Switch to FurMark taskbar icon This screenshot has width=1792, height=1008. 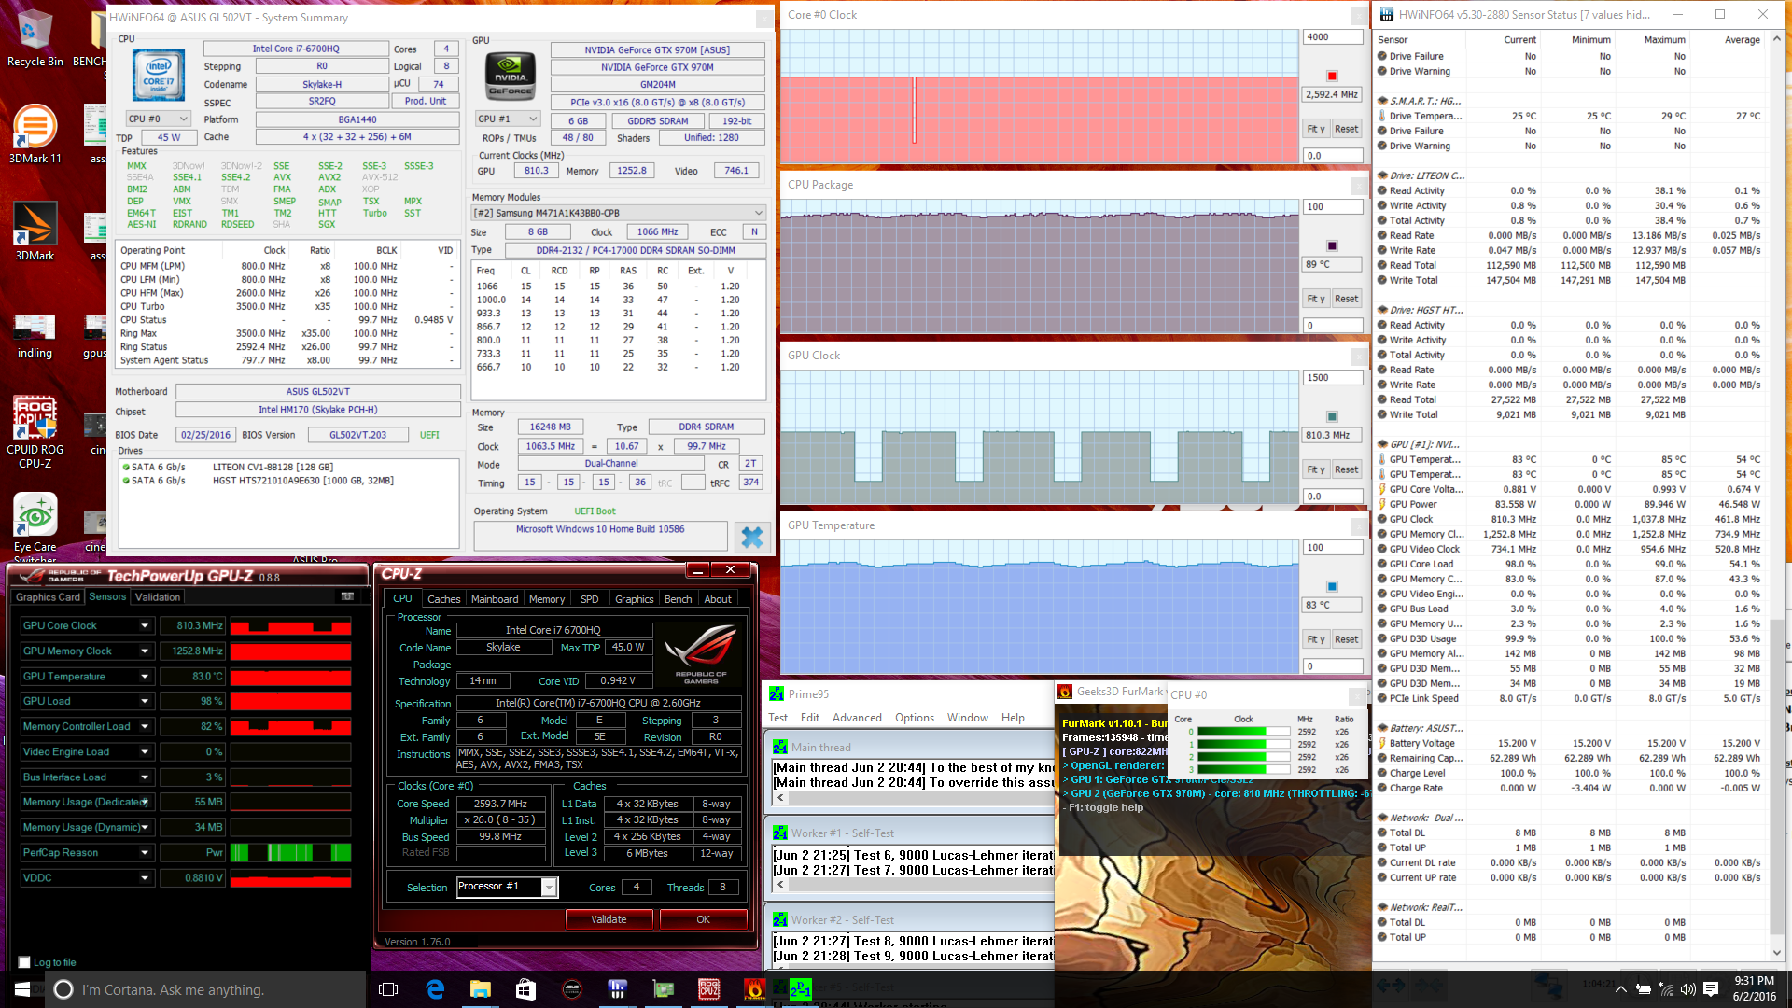coord(754,989)
